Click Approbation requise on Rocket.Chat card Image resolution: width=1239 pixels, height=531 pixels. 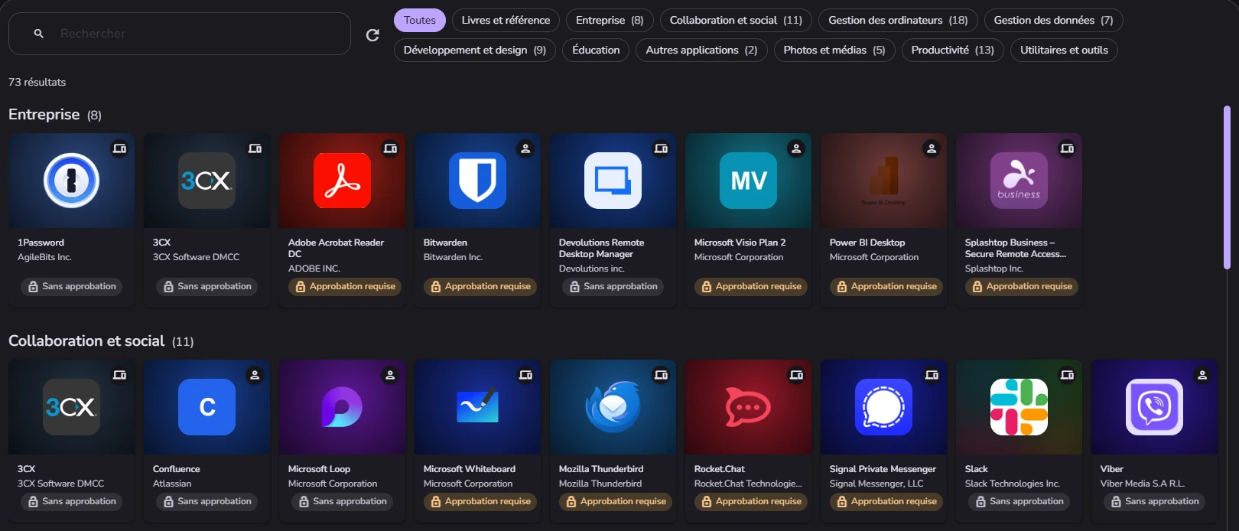[751, 502]
